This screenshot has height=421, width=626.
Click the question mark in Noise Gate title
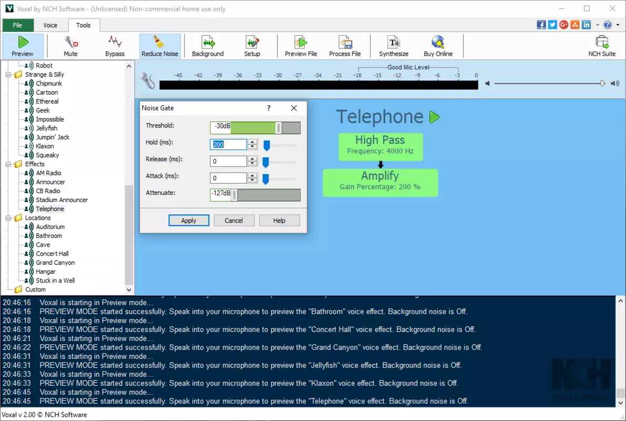point(269,108)
